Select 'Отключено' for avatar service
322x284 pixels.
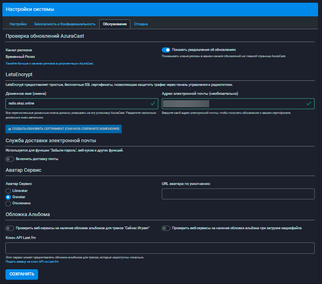point(8,203)
